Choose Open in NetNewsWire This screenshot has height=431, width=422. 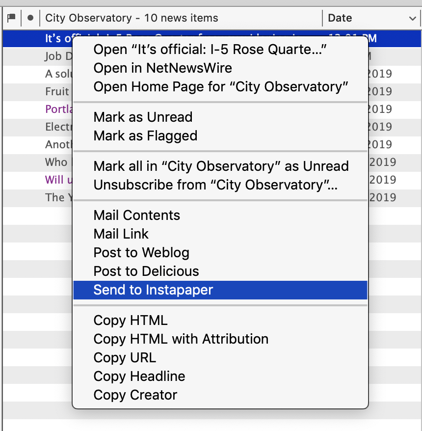tap(220, 68)
